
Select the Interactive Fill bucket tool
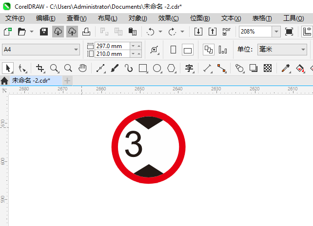pos(300,68)
